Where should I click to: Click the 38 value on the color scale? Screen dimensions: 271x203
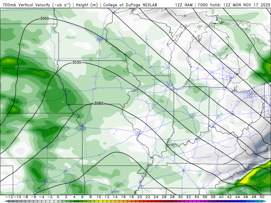point(213,197)
